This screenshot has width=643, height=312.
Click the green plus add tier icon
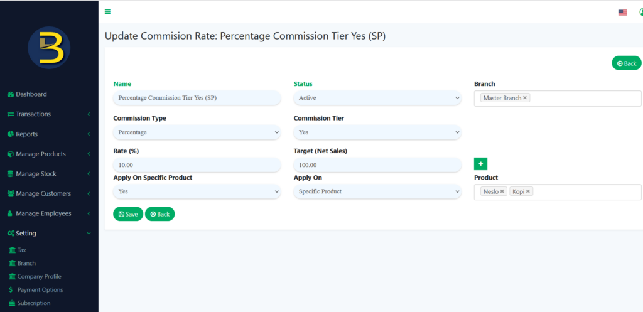tap(480, 164)
